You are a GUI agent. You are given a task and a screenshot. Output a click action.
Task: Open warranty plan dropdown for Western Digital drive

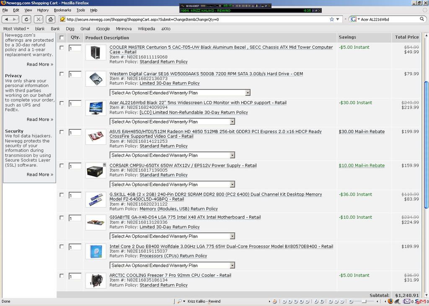coord(180,93)
